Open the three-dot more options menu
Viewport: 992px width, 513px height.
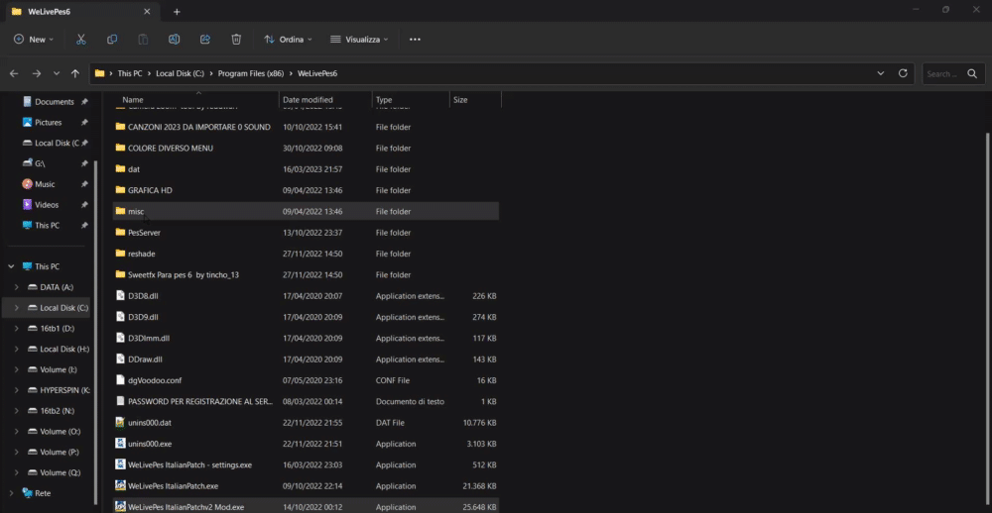click(415, 40)
